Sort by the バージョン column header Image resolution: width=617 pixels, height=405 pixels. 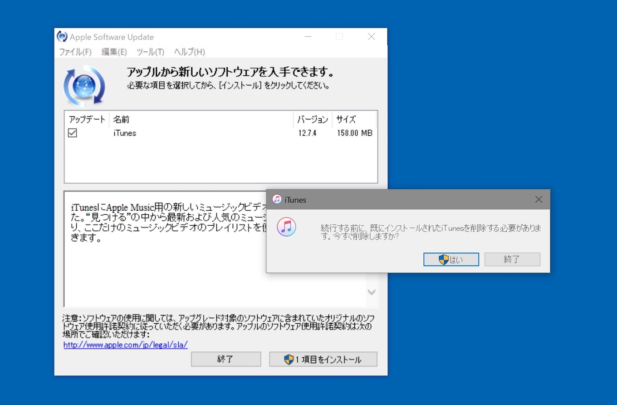point(313,119)
